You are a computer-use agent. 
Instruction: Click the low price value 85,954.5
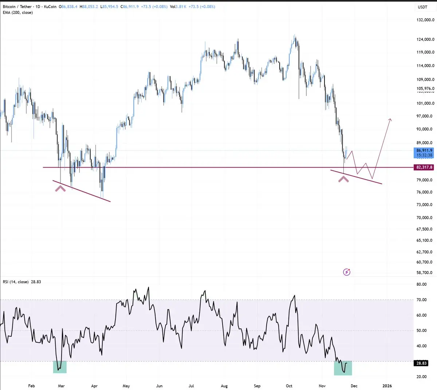110,7
